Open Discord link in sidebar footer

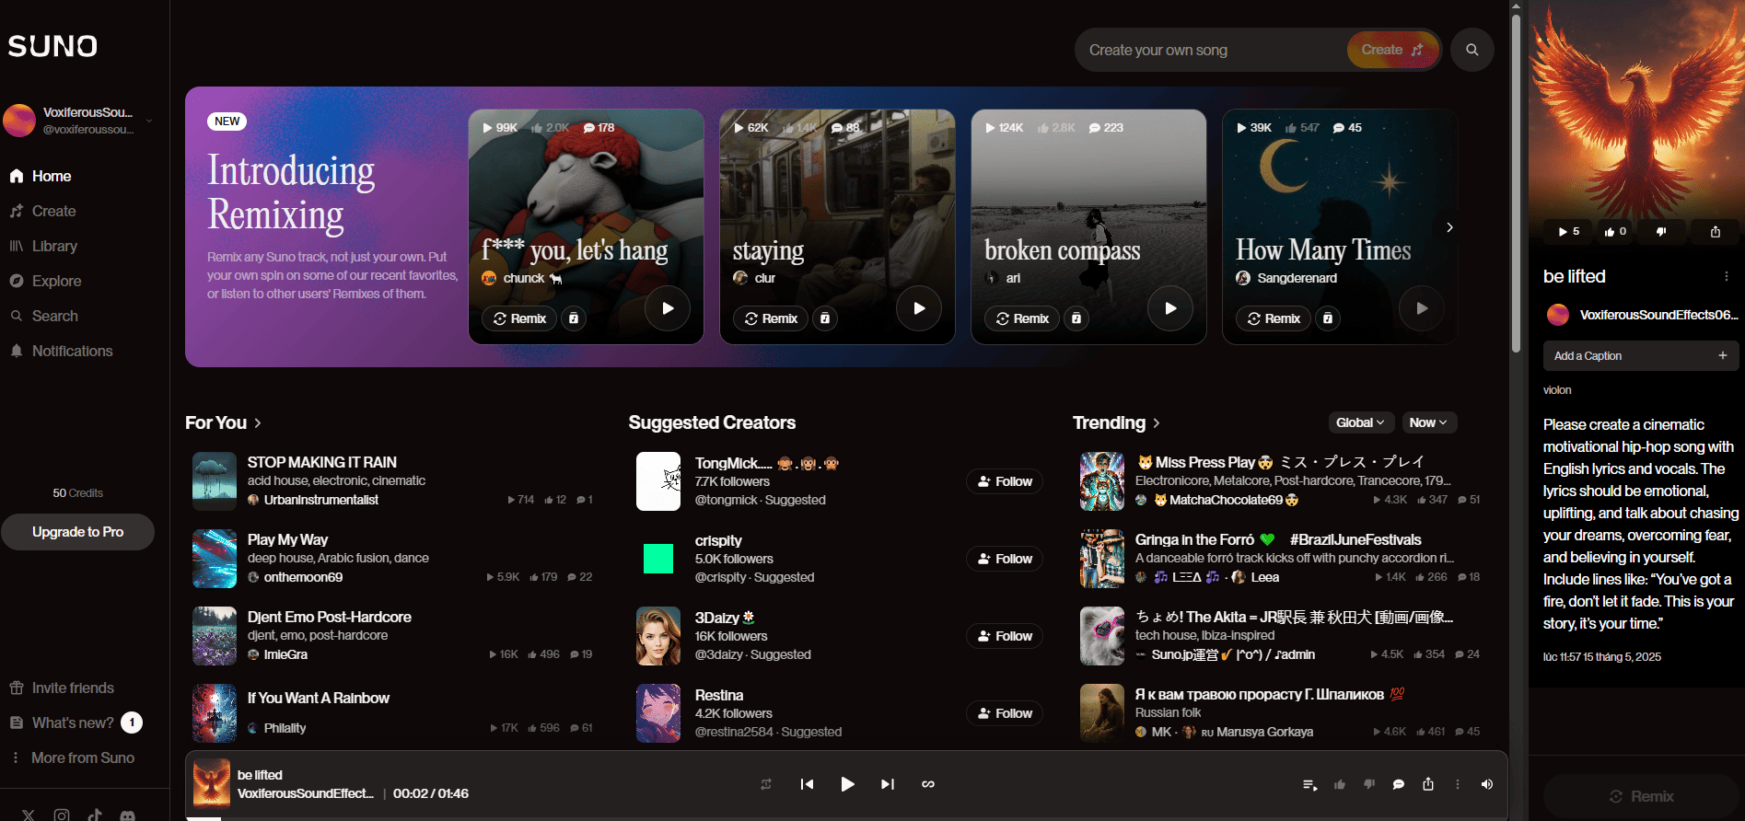pos(128,815)
